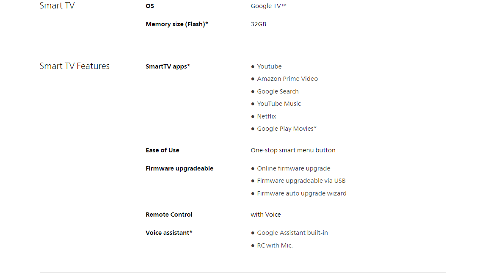Click the RC with Mic. item
Screen dimensions: 485x278
[275, 245]
